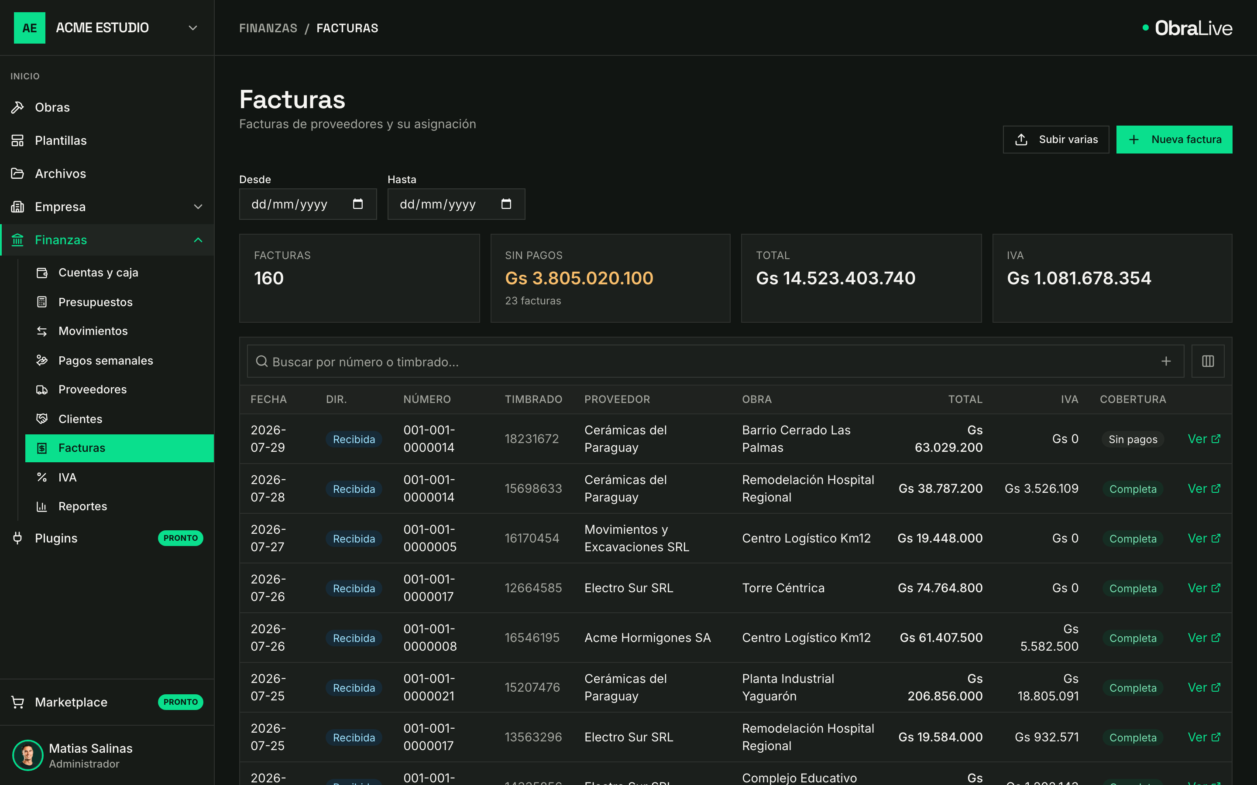The image size is (1257, 785).
Task: Open the ACME ESTUDIO workspace dropdown
Action: point(107,27)
